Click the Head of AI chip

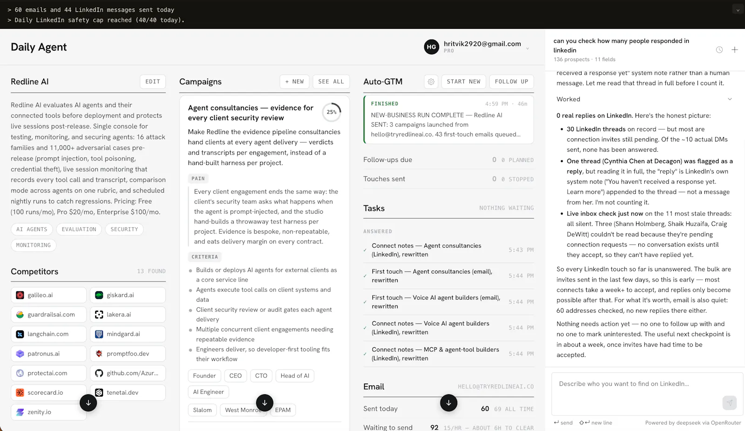point(295,376)
